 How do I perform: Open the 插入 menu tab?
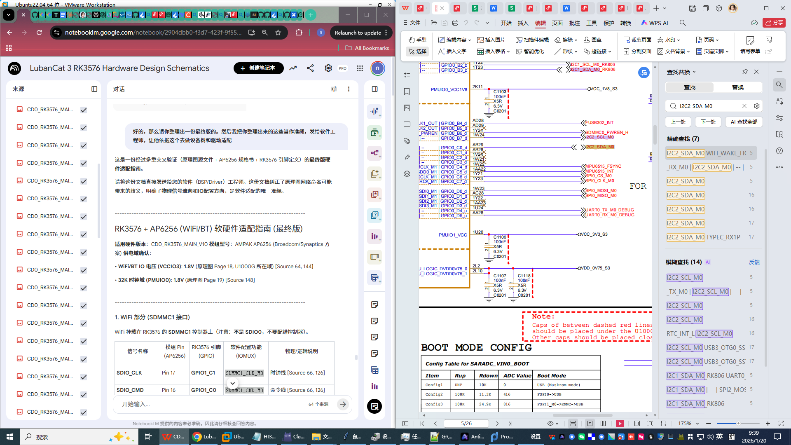(523, 23)
